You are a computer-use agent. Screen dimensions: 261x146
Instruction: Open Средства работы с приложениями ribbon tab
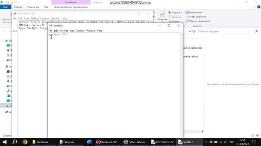click(71, 7)
